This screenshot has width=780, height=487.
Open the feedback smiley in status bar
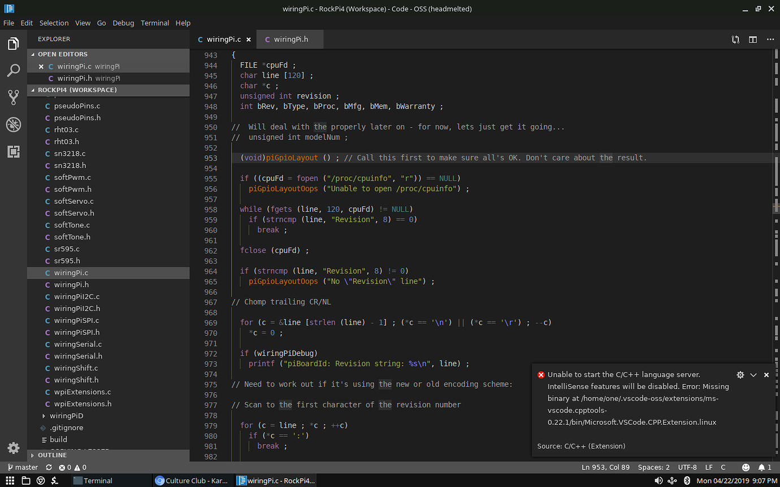coord(746,467)
